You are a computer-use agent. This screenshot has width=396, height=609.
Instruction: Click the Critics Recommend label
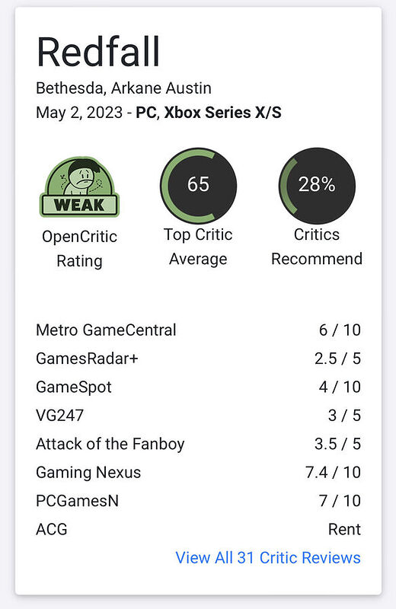point(317,247)
